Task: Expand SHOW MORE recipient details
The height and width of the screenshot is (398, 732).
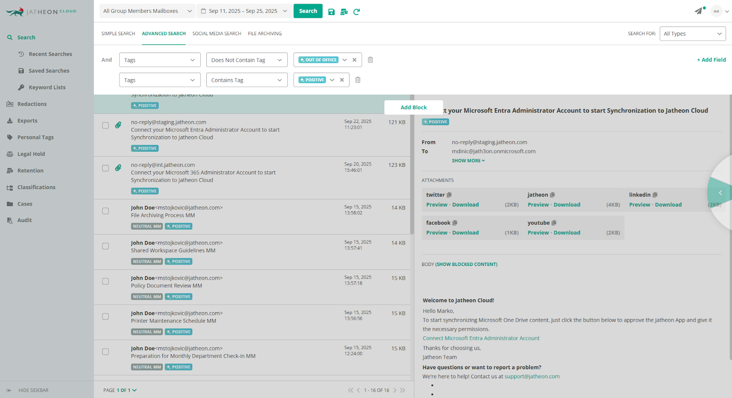Action: (x=468, y=161)
